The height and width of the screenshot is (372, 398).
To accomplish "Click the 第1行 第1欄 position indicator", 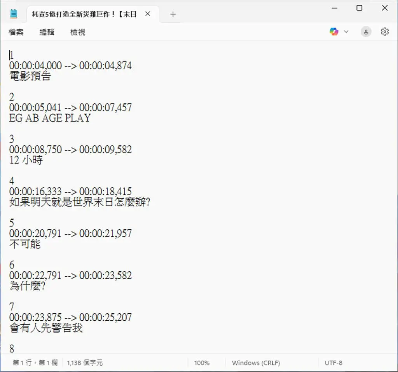I will point(35,363).
